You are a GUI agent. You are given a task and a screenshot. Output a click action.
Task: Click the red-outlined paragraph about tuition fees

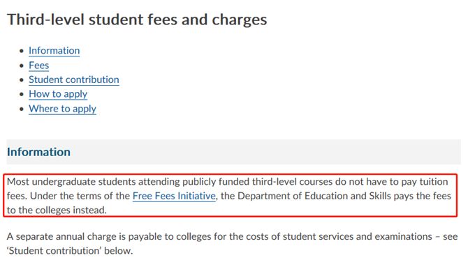[230, 196]
